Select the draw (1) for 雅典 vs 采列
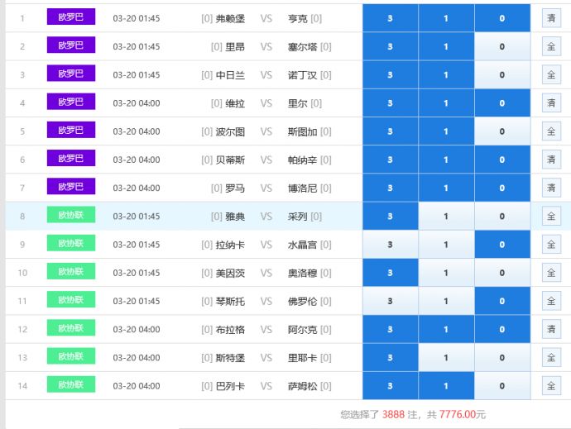Screen dimensions: 571x429 pyautogui.click(x=446, y=217)
